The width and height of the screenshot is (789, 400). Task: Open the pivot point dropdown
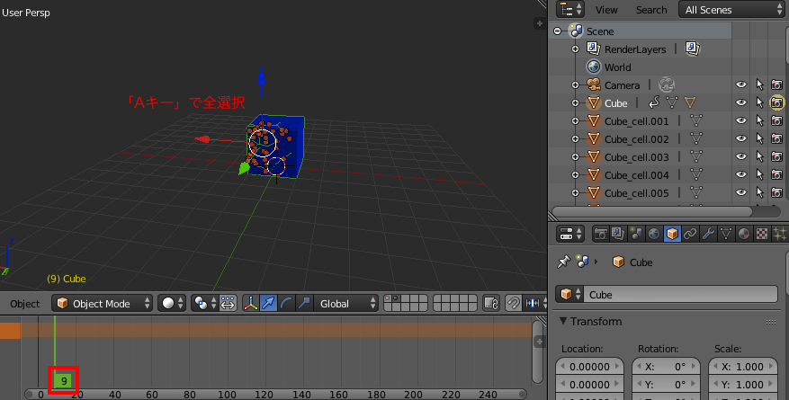[205, 303]
